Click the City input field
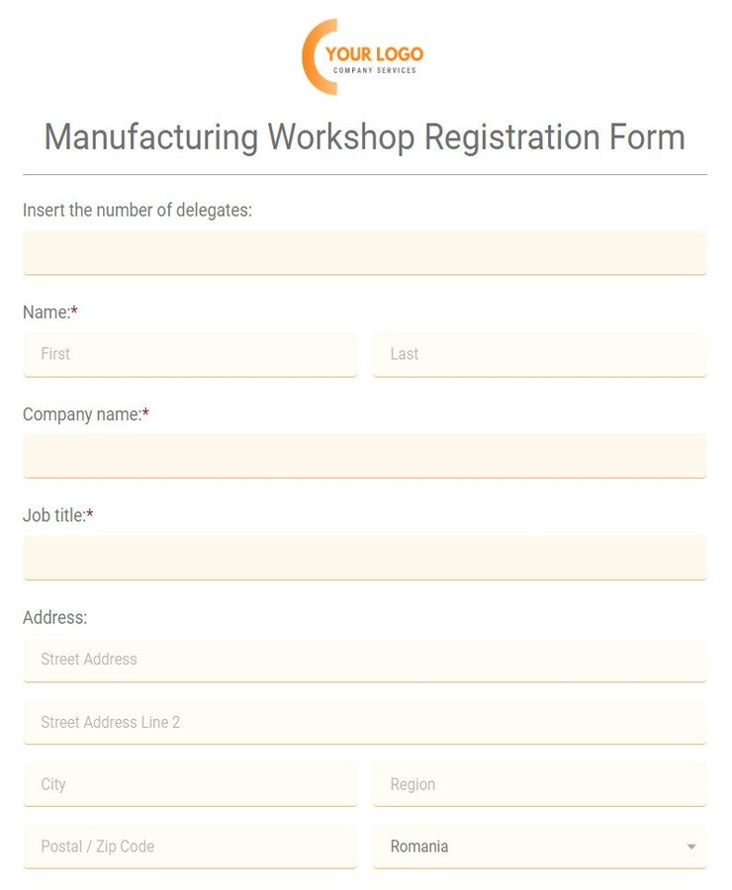Screen dimensions: 732x890 [x=190, y=784]
